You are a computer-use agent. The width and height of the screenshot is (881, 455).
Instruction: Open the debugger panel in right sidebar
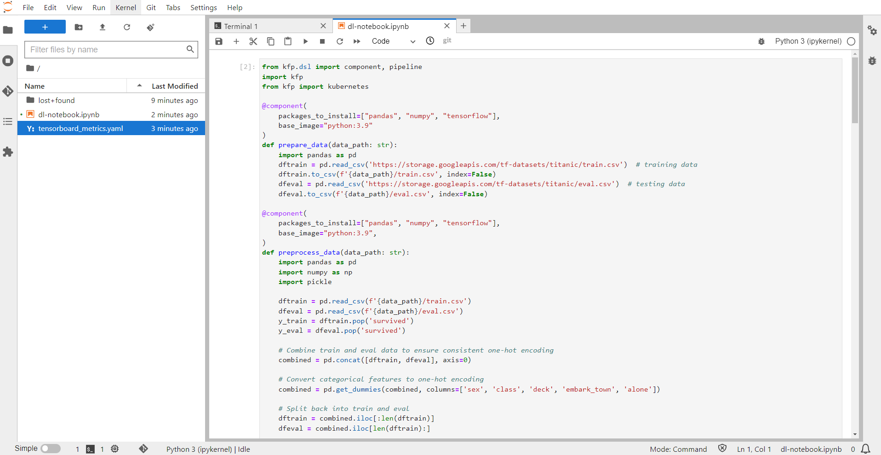(872, 61)
